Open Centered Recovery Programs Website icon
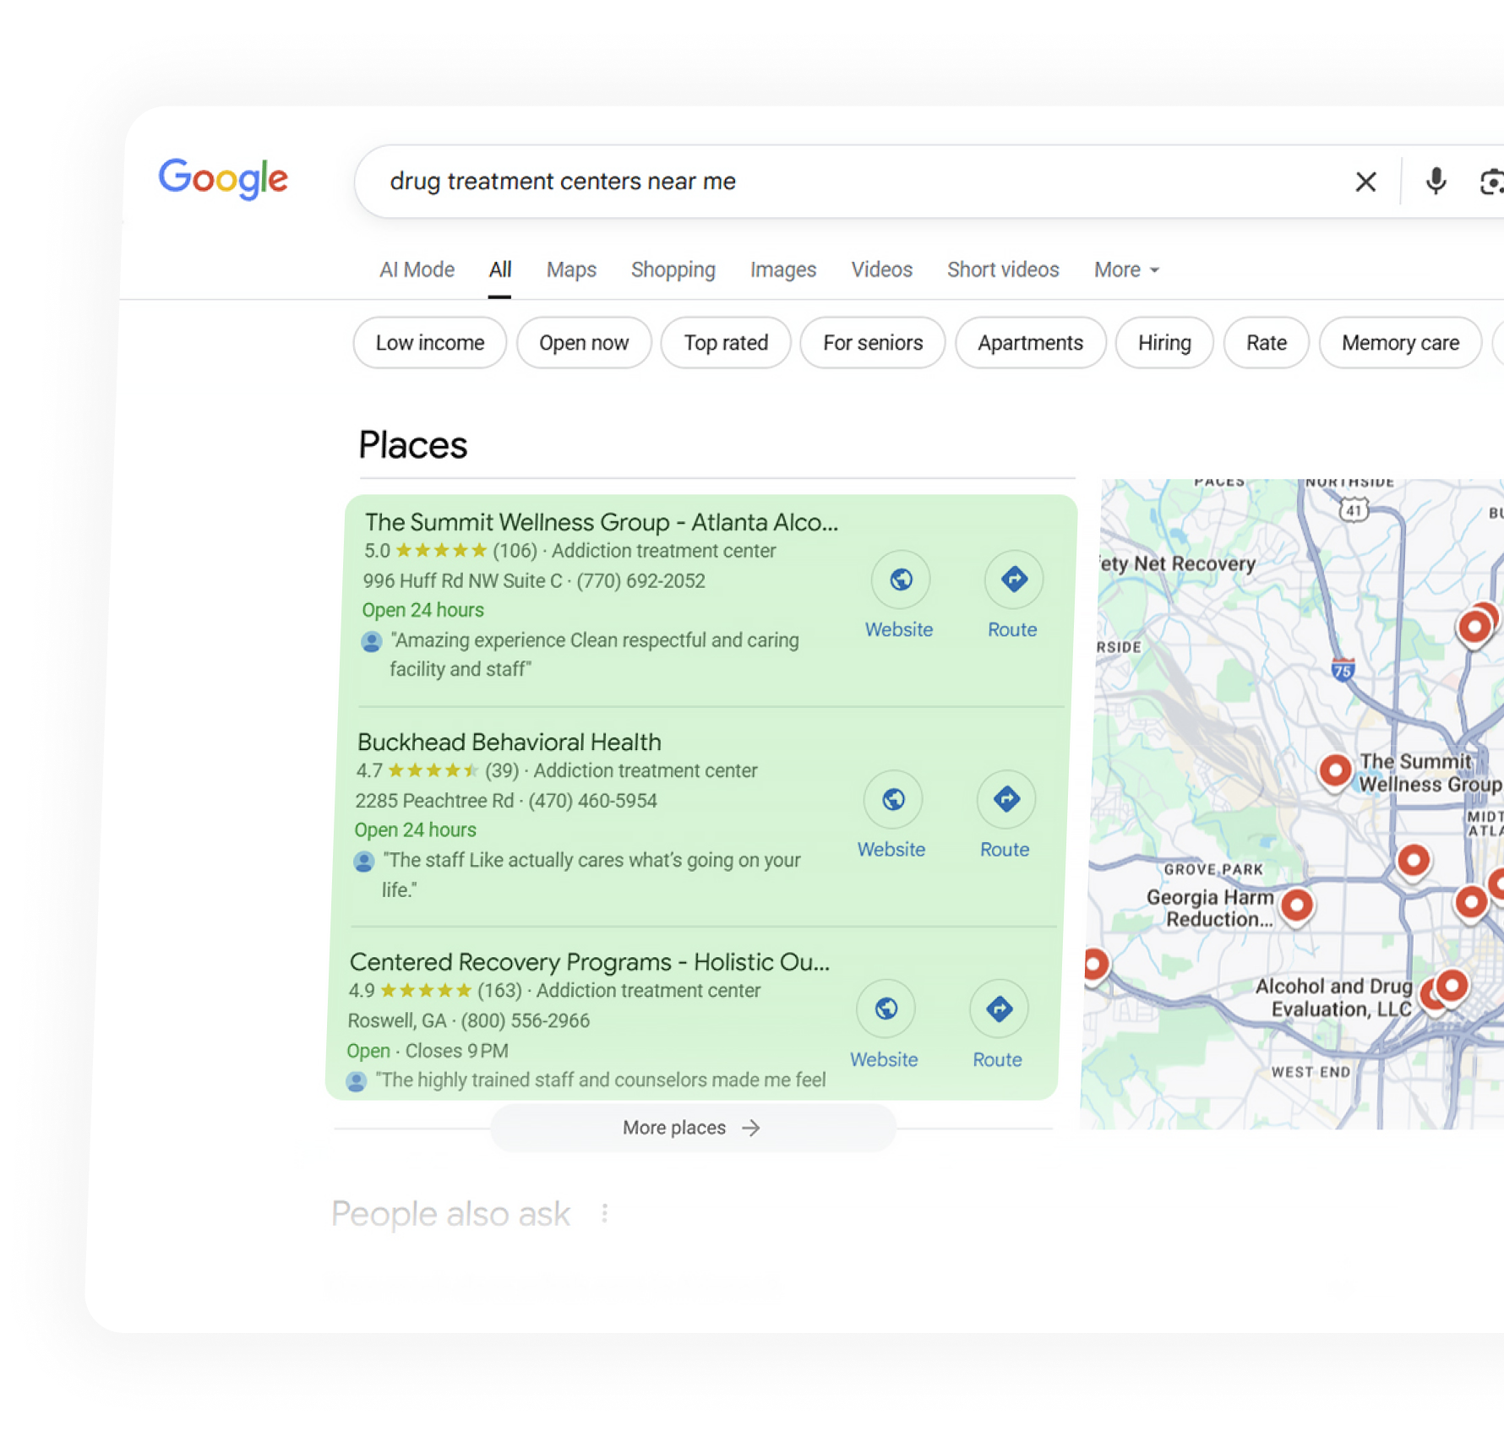The height and width of the screenshot is (1447, 1504). click(x=885, y=1009)
